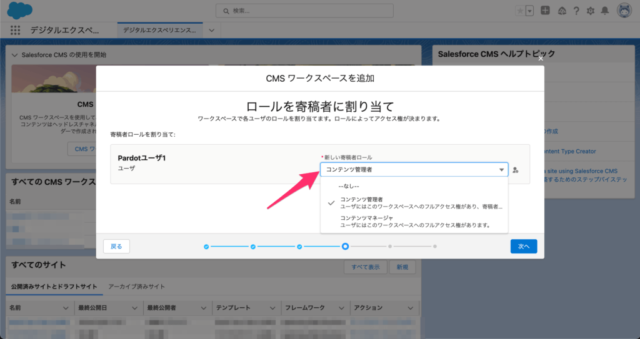Image resolution: width=640 pixels, height=339 pixels.
Task: Open the App Launcher grid icon
Action: pyautogui.click(x=15, y=30)
